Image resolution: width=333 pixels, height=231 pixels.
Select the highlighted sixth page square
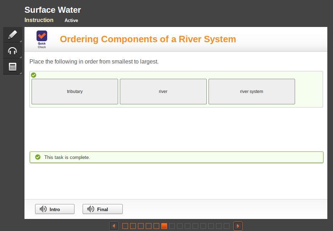point(164,226)
